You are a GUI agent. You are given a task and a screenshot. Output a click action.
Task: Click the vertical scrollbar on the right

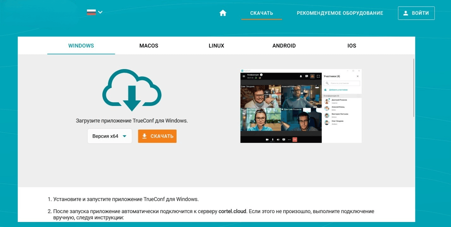[x=414, y=88]
